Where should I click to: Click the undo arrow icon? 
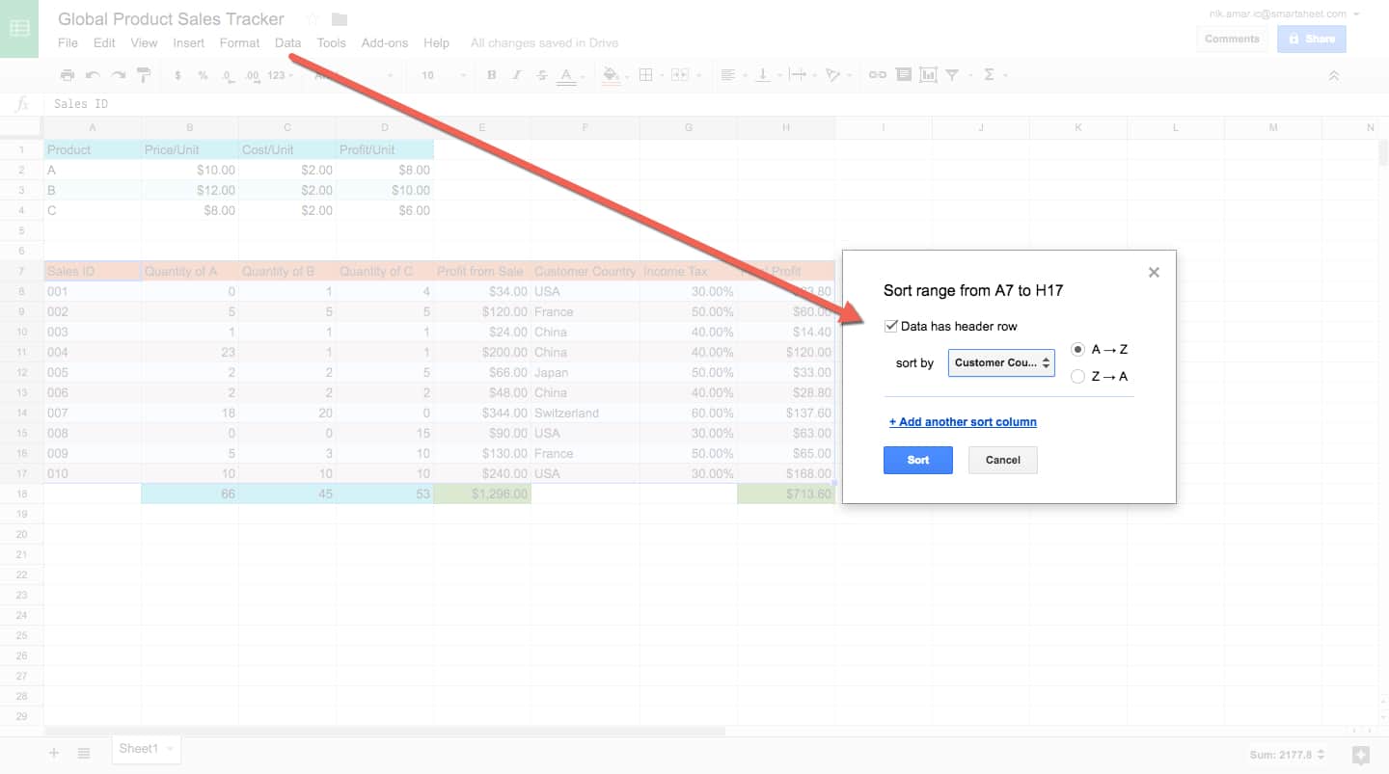(x=93, y=75)
